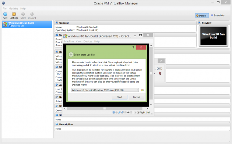This screenshot has height=144, width=232.
Task: Open the Help menu in VirtualBox Manager
Action: (23, 8)
